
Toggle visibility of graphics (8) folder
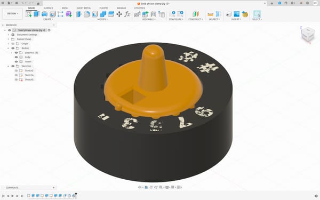tap(17, 53)
